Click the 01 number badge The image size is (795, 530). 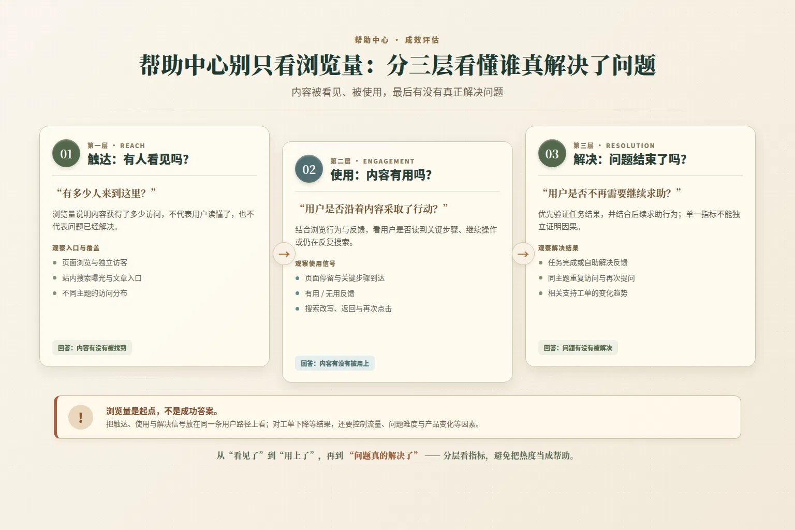click(66, 153)
